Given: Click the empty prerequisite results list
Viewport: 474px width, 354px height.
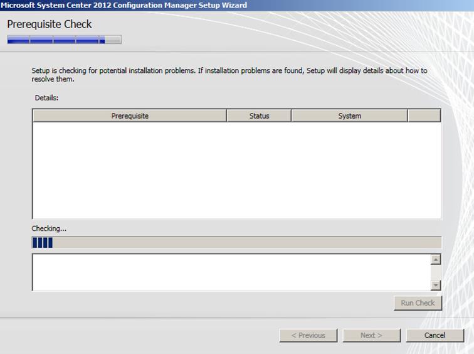Looking at the screenshot, I should click(x=237, y=170).
